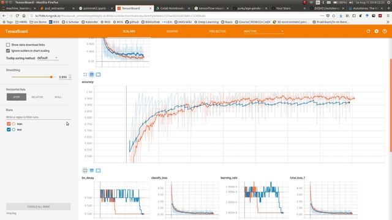Bookmark this page with the star icon

(334, 16)
